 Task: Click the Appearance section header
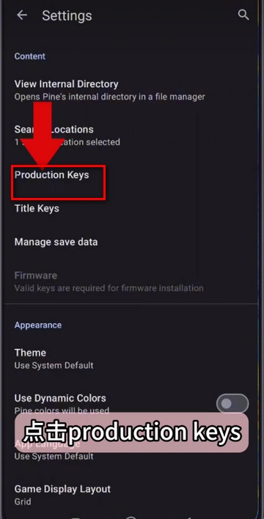click(37, 325)
